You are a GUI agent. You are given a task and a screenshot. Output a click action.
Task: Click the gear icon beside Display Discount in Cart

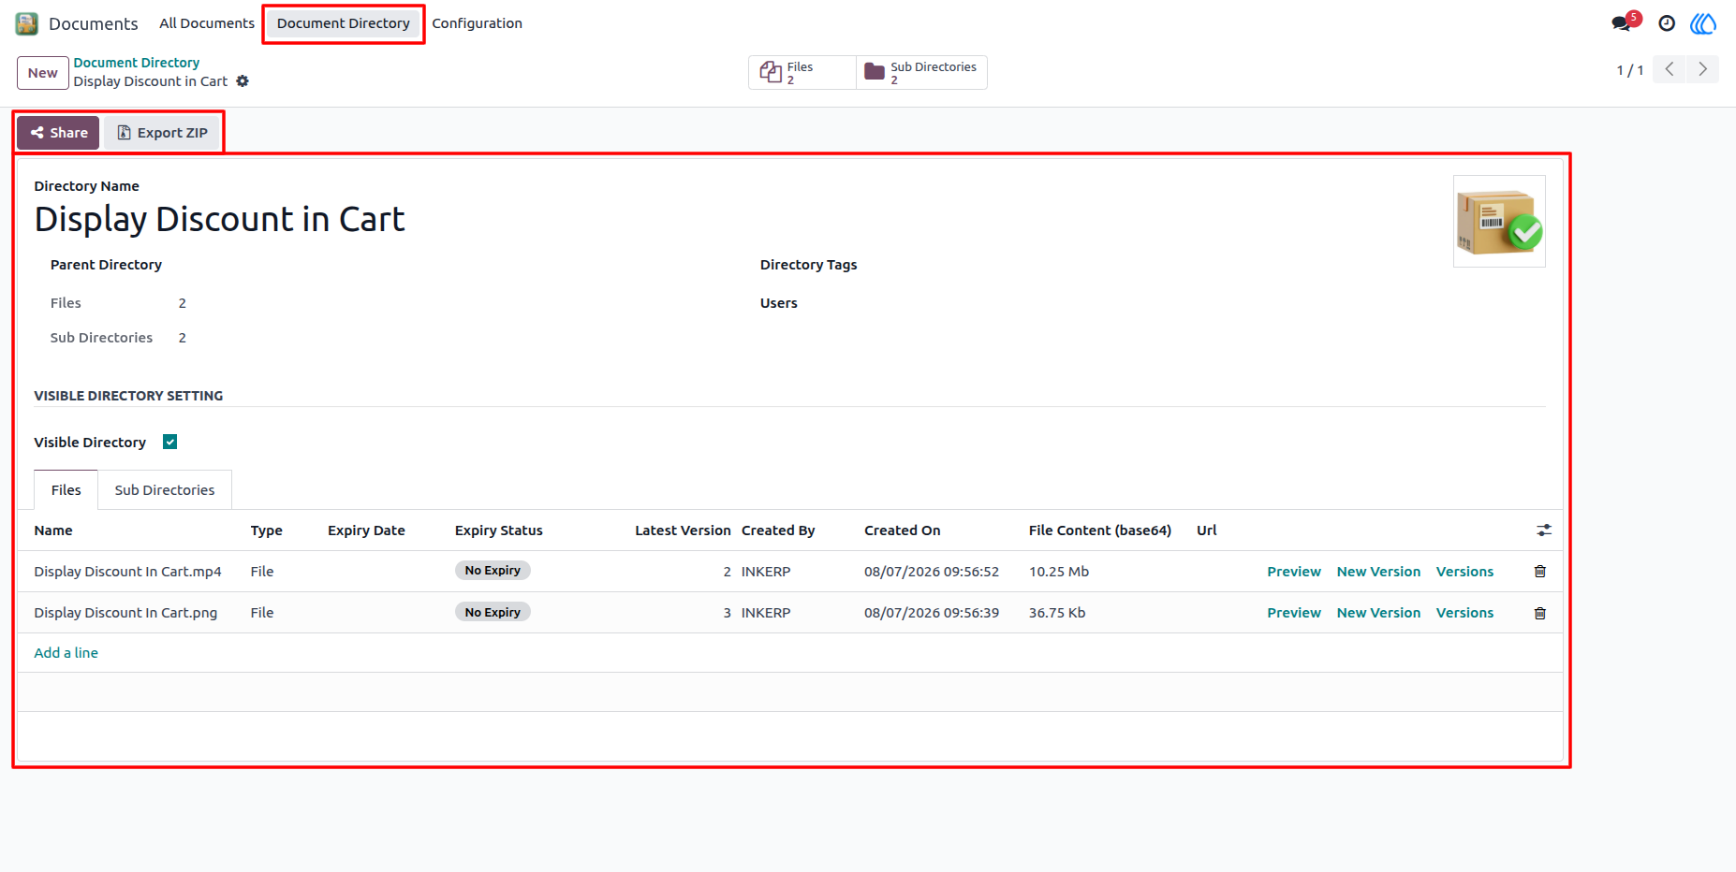(x=243, y=81)
